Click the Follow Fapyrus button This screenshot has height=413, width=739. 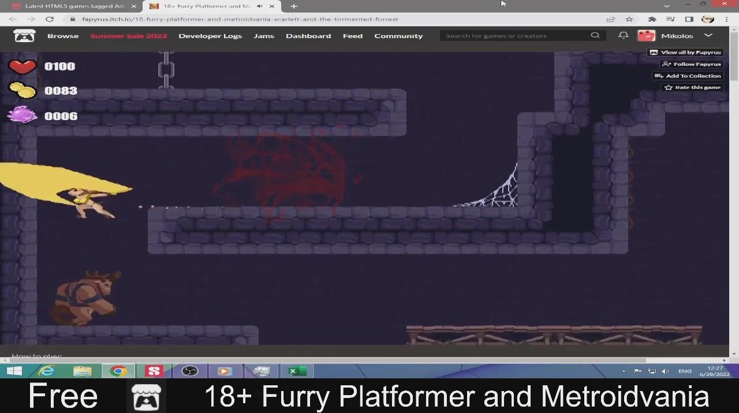point(692,64)
